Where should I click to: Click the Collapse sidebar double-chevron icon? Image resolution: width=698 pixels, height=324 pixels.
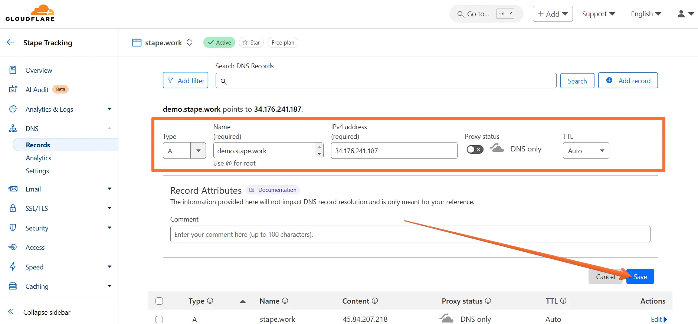point(11,312)
